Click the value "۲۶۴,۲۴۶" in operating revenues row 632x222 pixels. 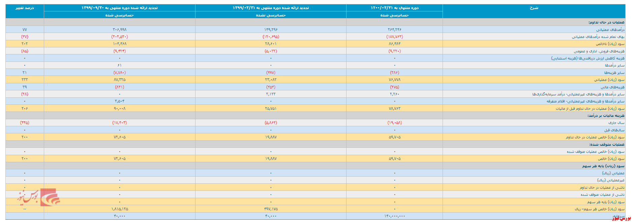(395, 30)
